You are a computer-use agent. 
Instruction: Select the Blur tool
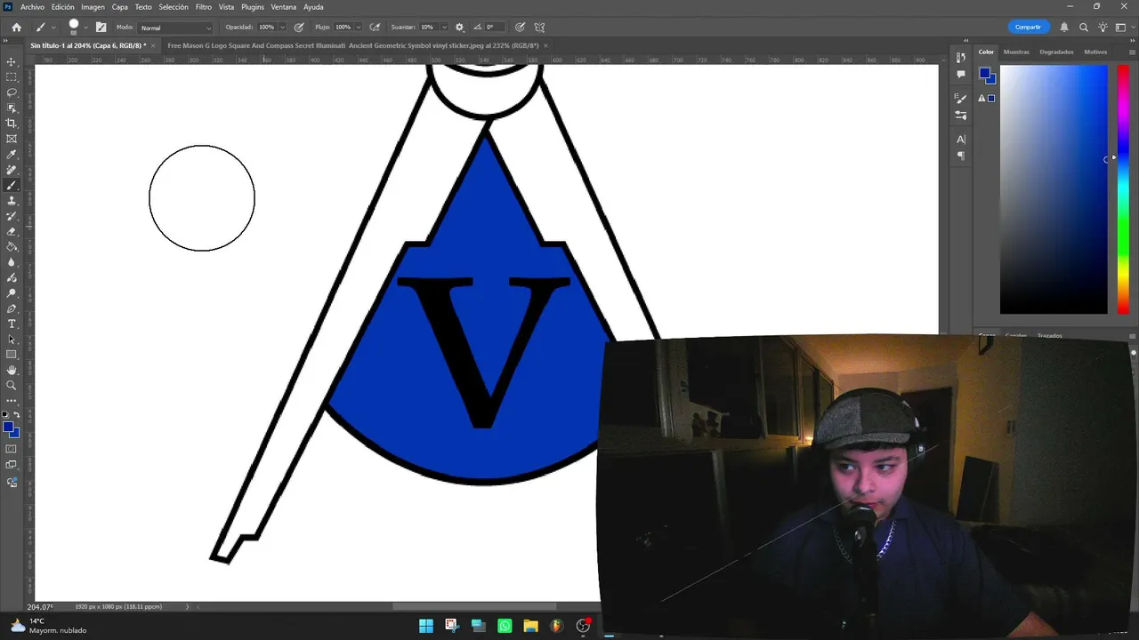click(x=12, y=262)
